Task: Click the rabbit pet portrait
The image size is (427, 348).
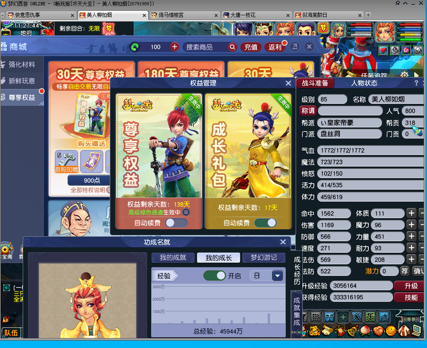Action: pos(222,28)
